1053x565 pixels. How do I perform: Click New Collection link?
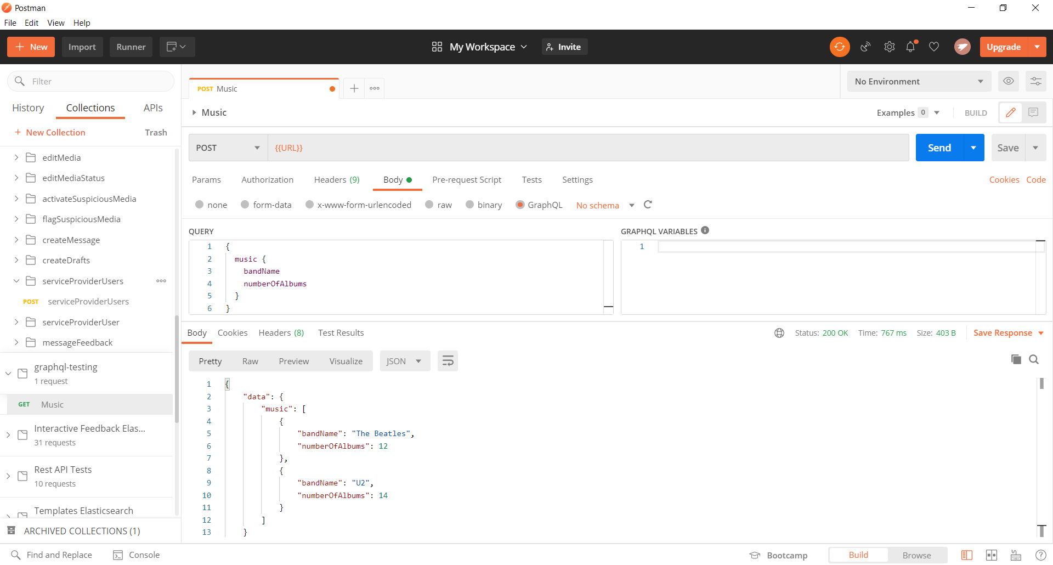50,132
